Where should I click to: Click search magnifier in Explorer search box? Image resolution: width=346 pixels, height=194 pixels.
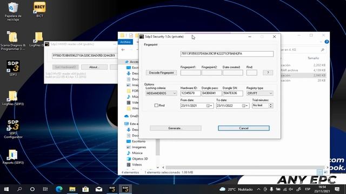[x=322, y=50]
